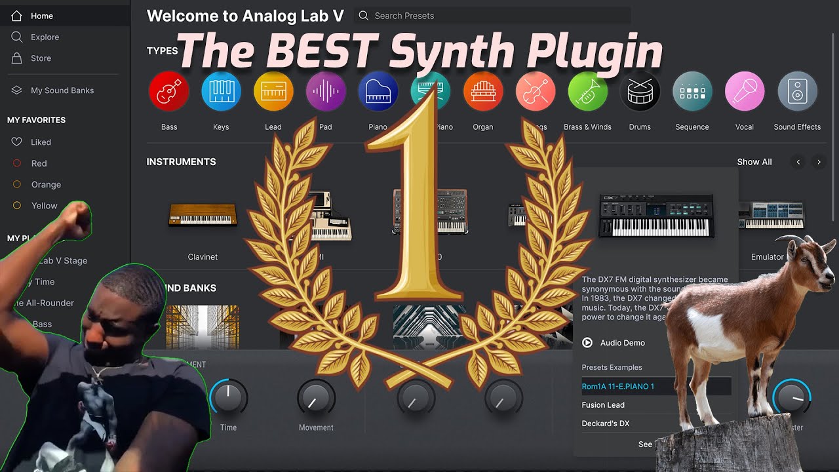839x472 pixels.
Task: Click the Liked heart icon
Action: pos(17,142)
